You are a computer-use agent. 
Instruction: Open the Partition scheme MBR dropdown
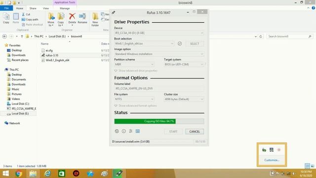(134, 64)
